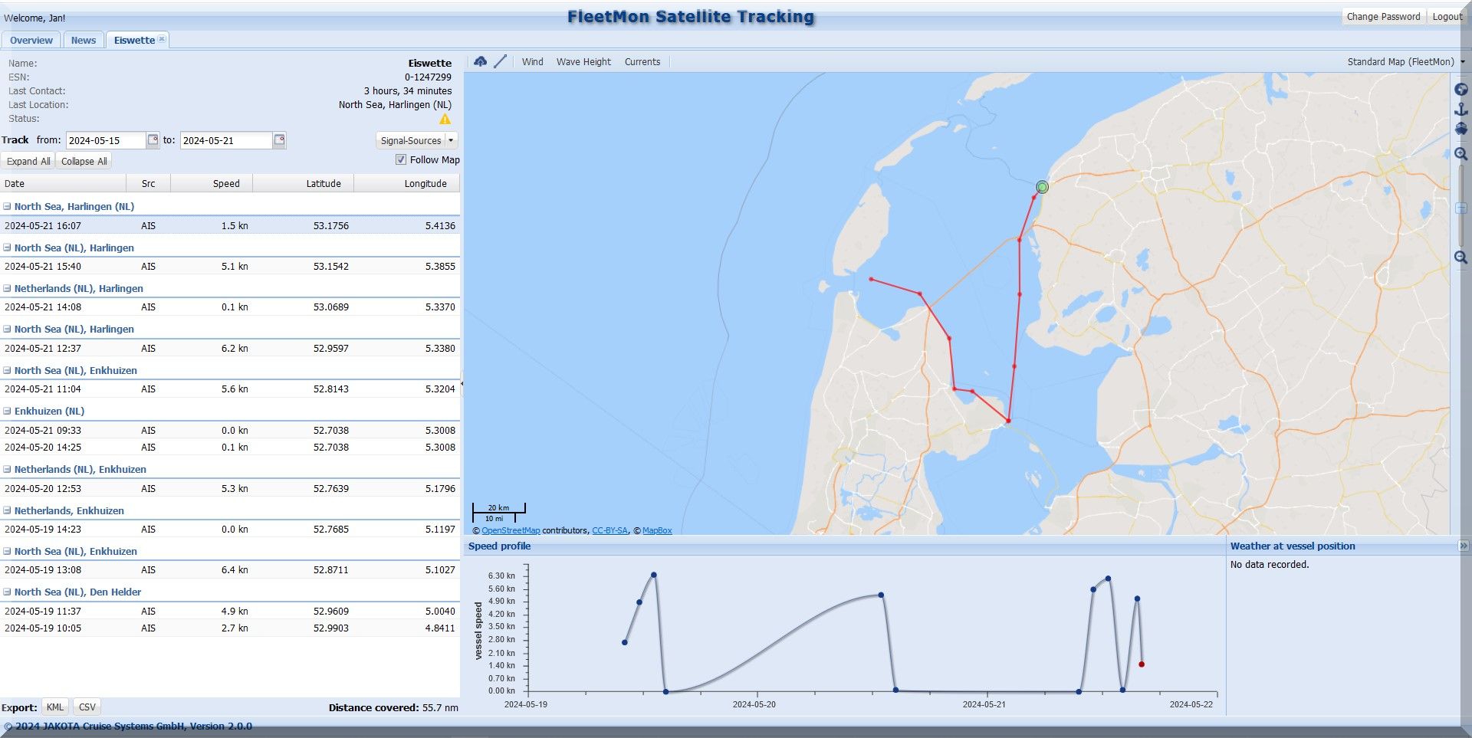Click the map zoom slider handle

click(1461, 208)
